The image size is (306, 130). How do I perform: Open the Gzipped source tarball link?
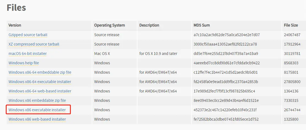tap(28, 35)
